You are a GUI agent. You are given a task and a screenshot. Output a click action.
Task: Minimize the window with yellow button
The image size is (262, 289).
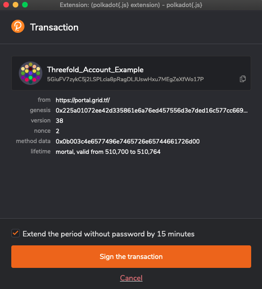click(16, 5)
